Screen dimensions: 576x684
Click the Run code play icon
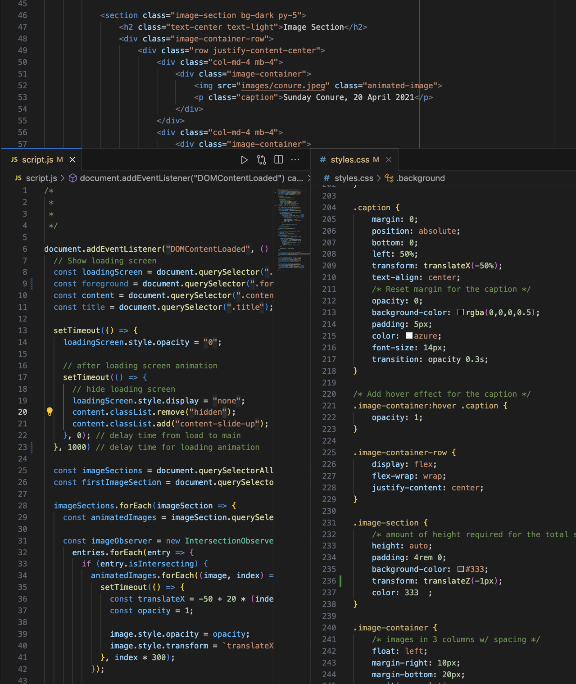[244, 160]
